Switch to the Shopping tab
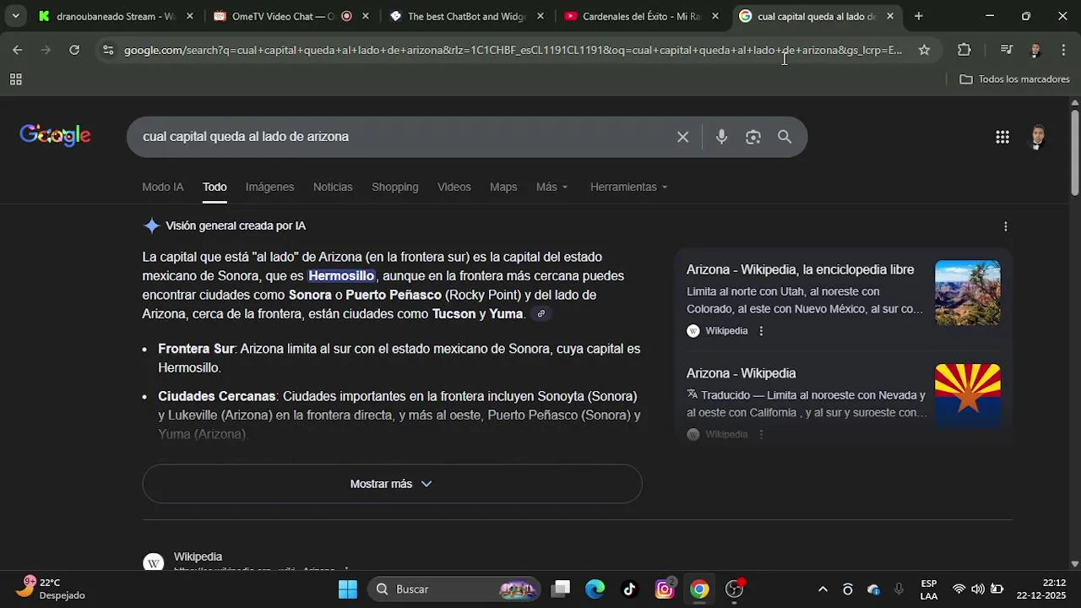This screenshot has height=608, width=1081. [x=395, y=187]
